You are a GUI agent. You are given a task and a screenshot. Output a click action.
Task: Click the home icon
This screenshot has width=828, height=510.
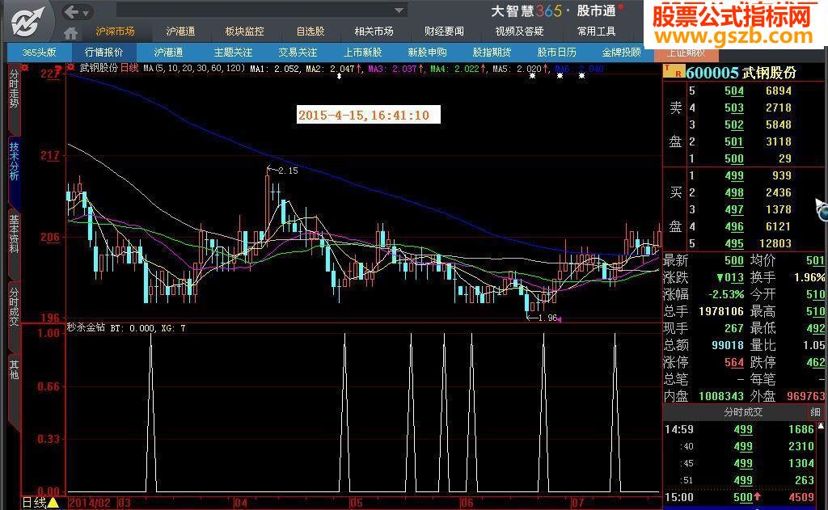pyautogui.click(x=71, y=32)
